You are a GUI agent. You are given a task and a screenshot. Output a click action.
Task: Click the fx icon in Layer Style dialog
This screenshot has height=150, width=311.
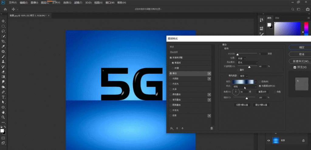(172, 128)
